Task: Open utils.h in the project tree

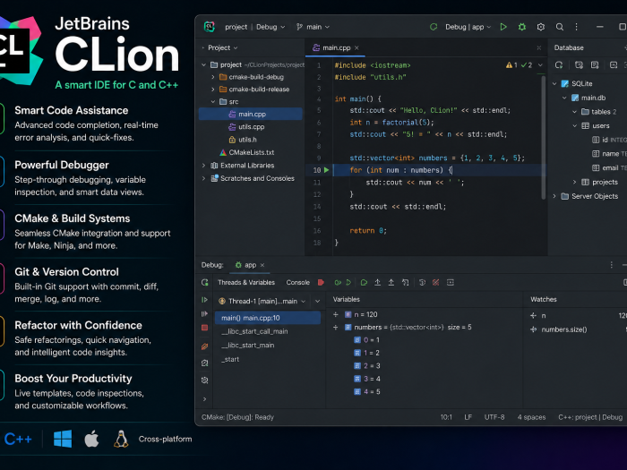Action: tap(243, 140)
